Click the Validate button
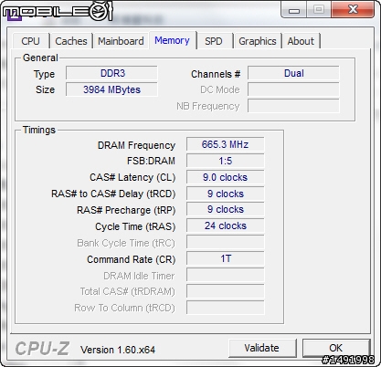Image resolution: width=381 pixels, height=367 pixels. pyautogui.click(x=262, y=348)
